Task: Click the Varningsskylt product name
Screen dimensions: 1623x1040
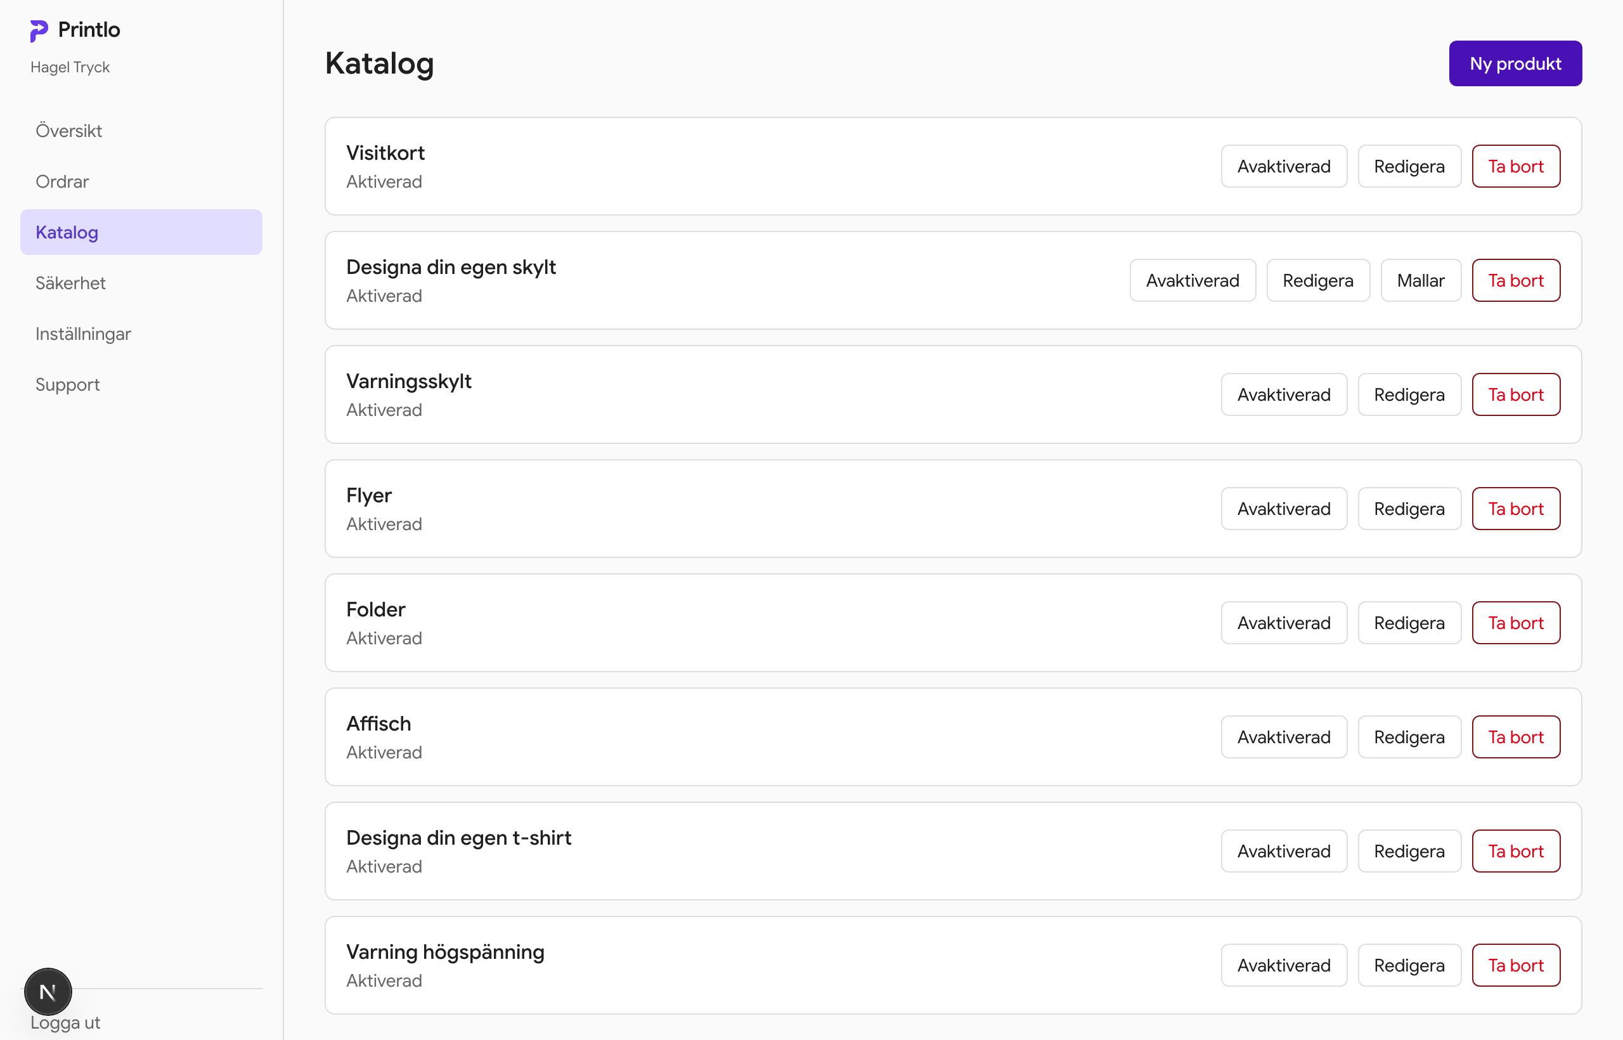Action: coord(408,382)
